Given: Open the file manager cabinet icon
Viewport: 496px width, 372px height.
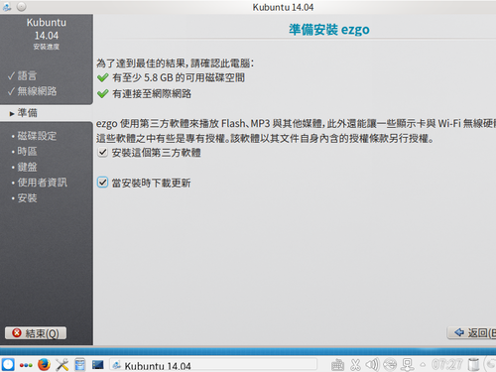Looking at the screenshot, I should click(x=79, y=365).
